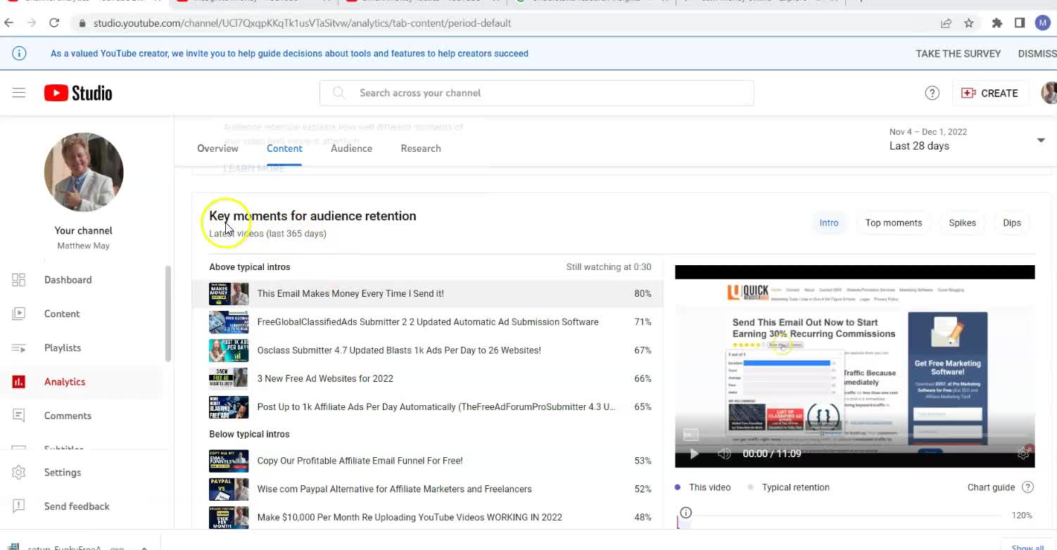Click the channel profile picture
The image size is (1057, 550).
(84, 172)
